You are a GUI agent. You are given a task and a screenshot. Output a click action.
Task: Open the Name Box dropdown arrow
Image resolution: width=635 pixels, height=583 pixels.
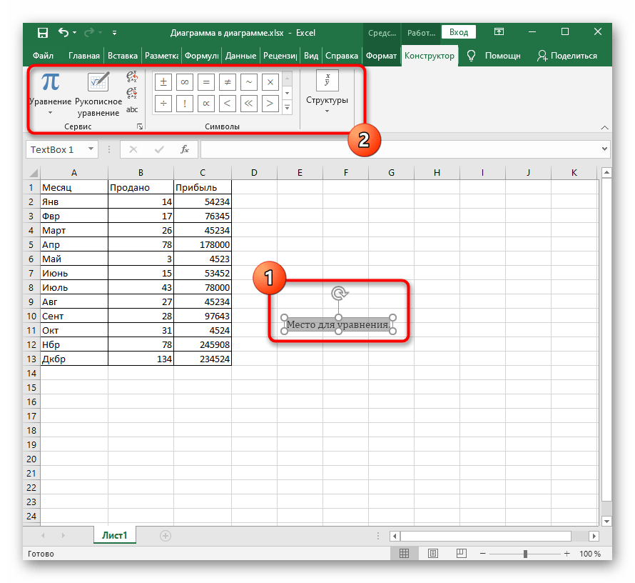91,150
